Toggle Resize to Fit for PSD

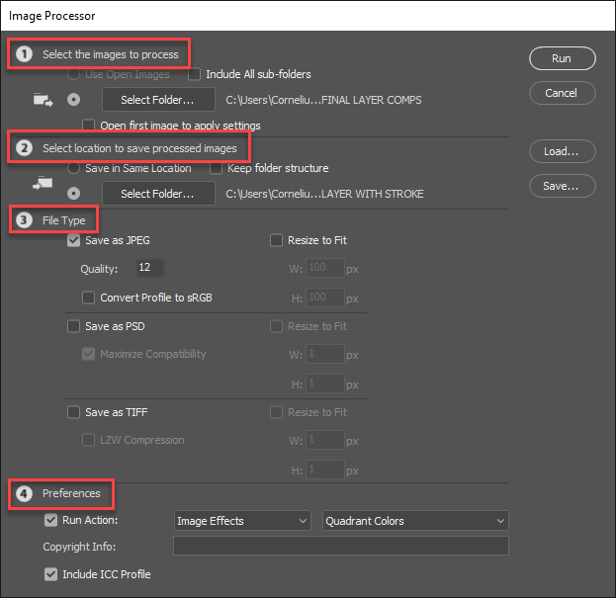coord(276,326)
